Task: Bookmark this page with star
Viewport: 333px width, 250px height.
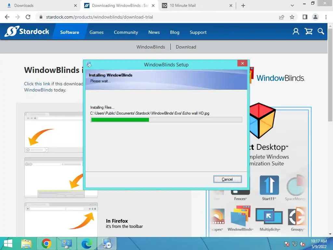Action: point(292,17)
